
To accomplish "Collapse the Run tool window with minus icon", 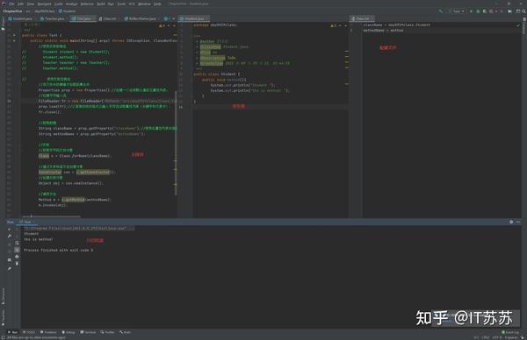I will point(518,222).
